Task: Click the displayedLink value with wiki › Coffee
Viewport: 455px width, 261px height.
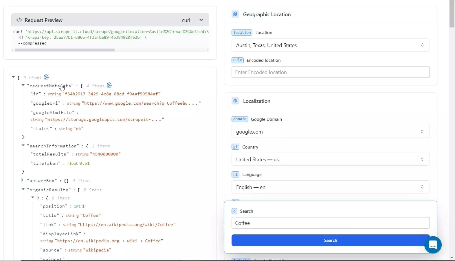Action: point(109,241)
